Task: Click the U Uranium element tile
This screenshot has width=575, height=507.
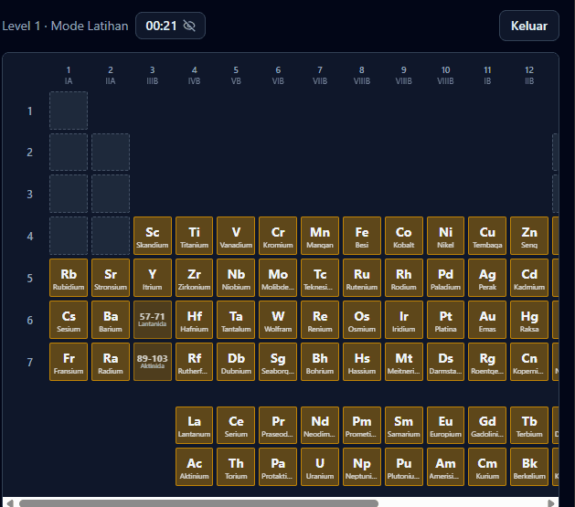Action: coord(320,467)
